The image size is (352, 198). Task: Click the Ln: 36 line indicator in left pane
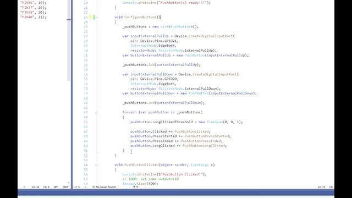[35, 187]
